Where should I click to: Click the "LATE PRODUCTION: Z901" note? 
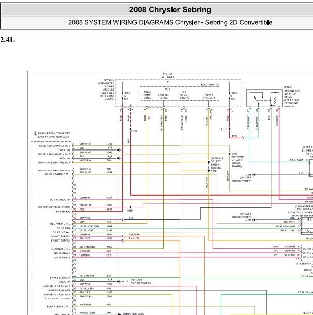[54, 137]
